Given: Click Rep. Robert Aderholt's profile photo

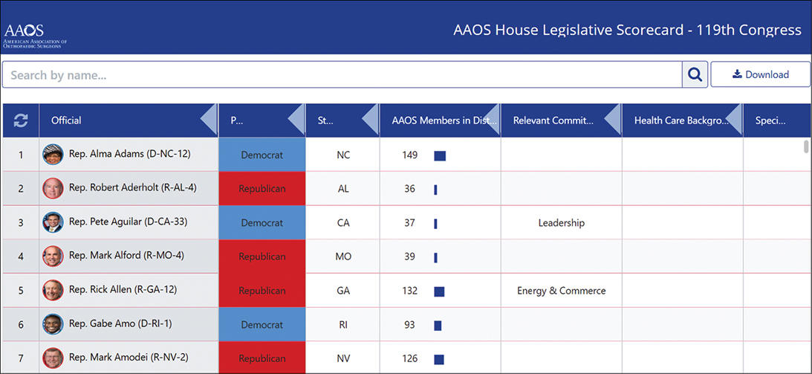Looking at the screenshot, I should coord(53,189).
